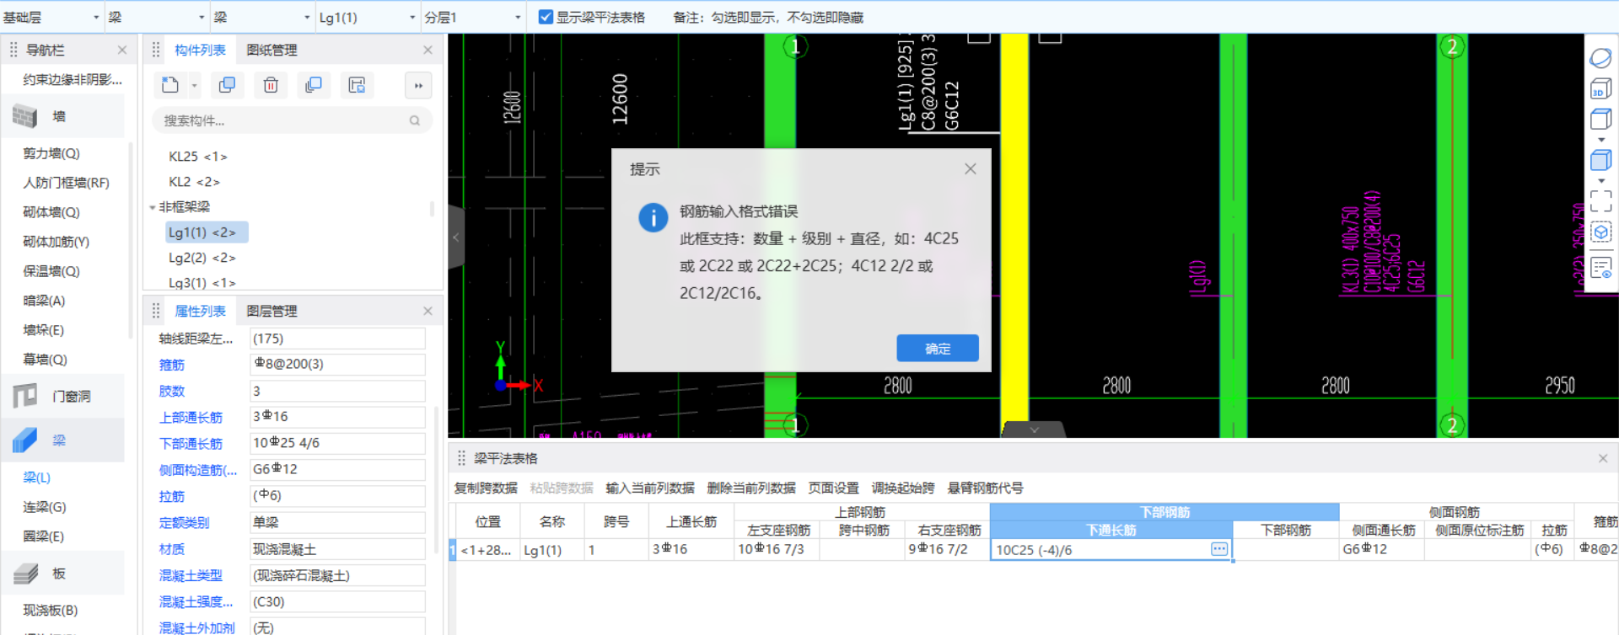
Task: Focus the 搜索构件 search field
Action: click(292, 120)
